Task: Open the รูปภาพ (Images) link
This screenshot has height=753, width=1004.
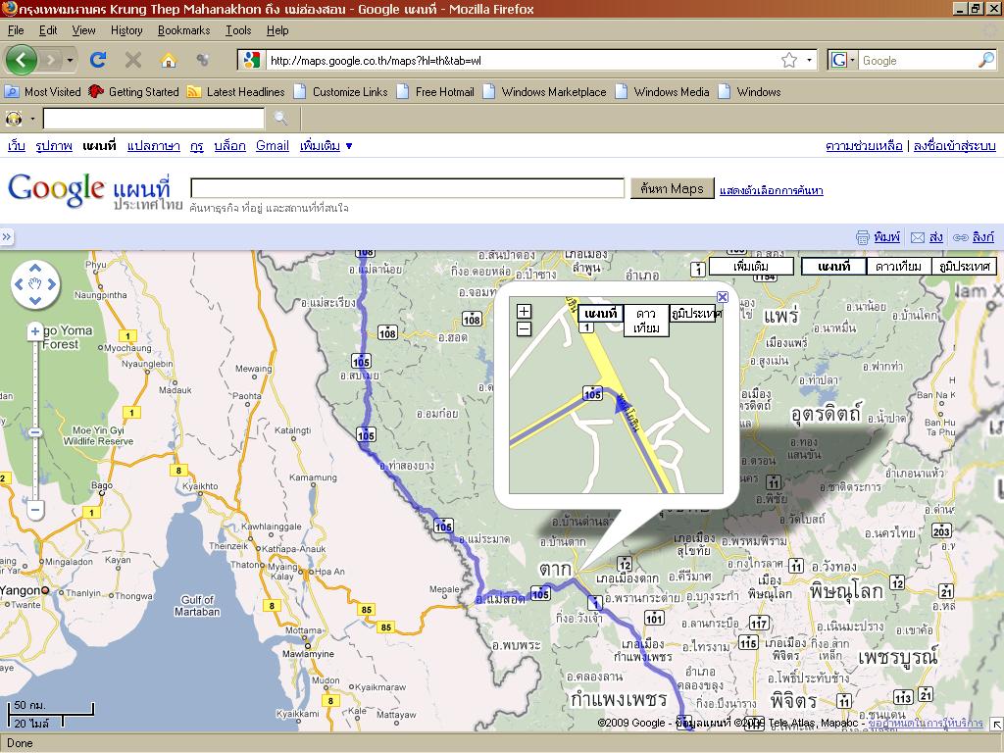Action: (54, 145)
